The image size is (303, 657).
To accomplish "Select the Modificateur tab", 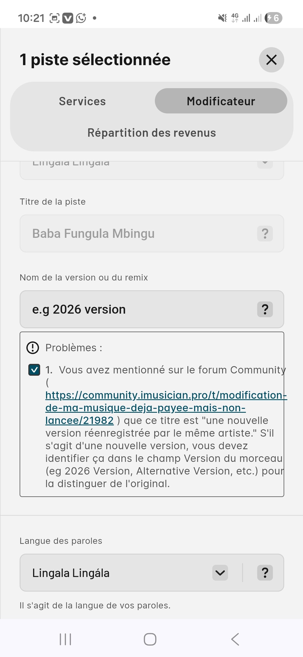I will click(221, 101).
